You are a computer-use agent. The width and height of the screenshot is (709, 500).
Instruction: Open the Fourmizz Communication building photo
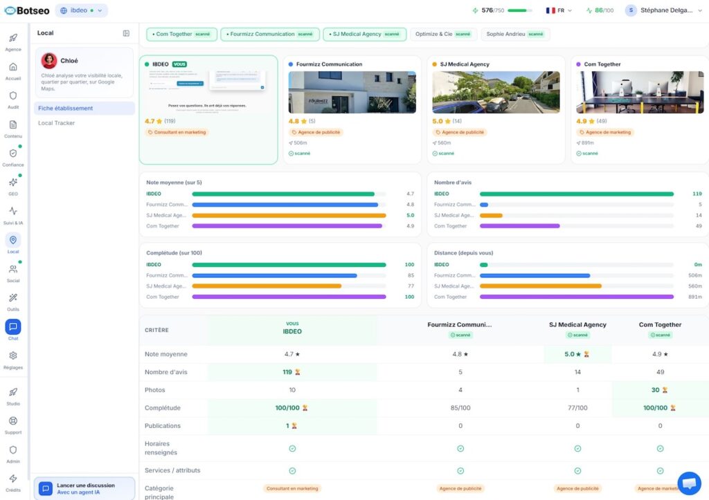[352, 92]
